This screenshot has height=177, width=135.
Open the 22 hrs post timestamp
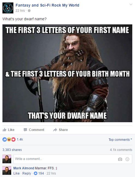pos(20,11)
